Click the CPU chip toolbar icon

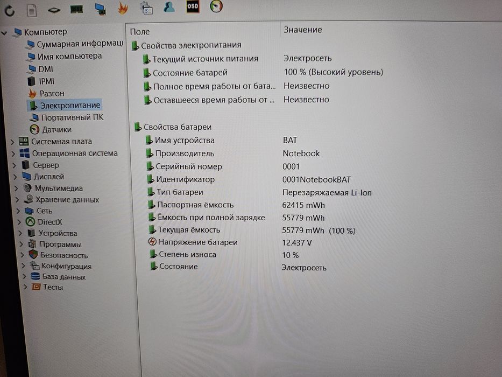coord(54,11)
